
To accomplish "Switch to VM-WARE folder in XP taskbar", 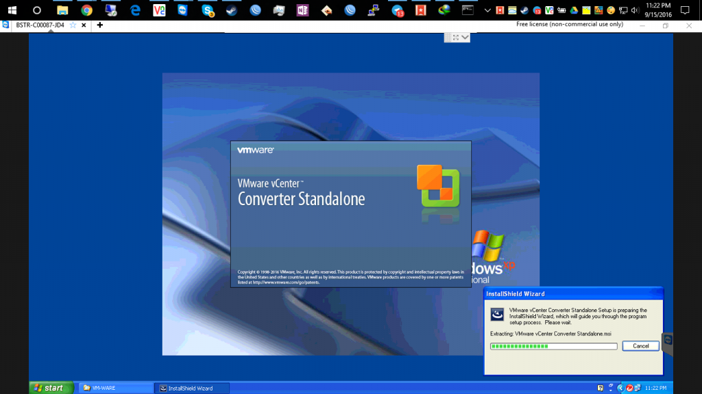I will [116, 388].
